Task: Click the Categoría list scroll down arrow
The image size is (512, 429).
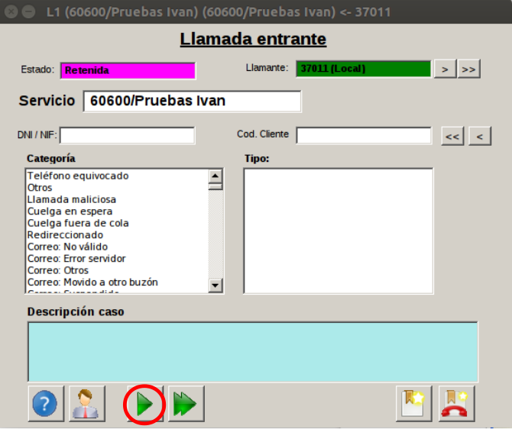Action: (x=215, y=285)
